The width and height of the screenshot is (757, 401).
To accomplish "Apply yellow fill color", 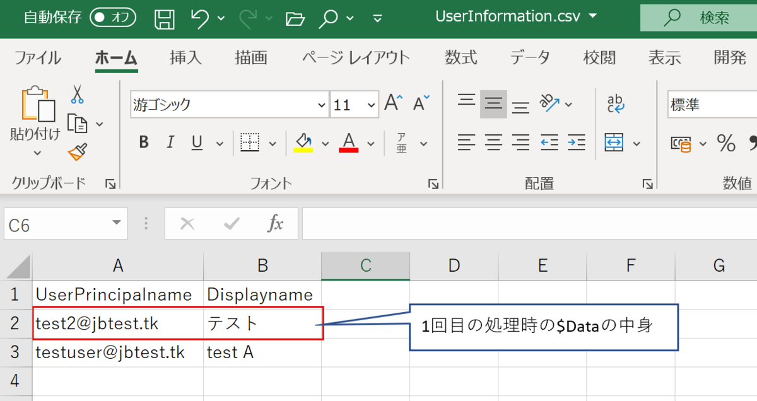I will pyautogui.click(x=303, y=142).
